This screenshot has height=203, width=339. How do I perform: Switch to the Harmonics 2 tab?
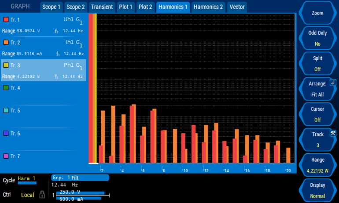click(208, 7)
